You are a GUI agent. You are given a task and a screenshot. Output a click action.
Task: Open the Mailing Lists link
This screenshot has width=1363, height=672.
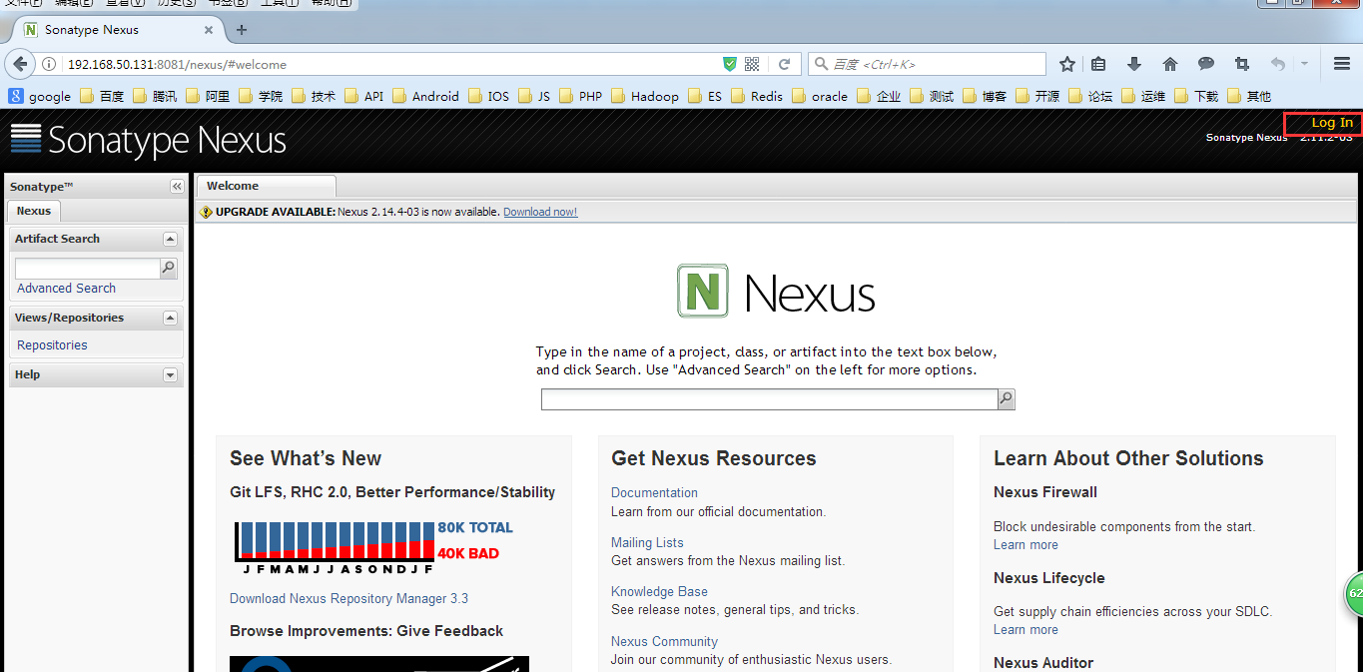click(647, 543)
